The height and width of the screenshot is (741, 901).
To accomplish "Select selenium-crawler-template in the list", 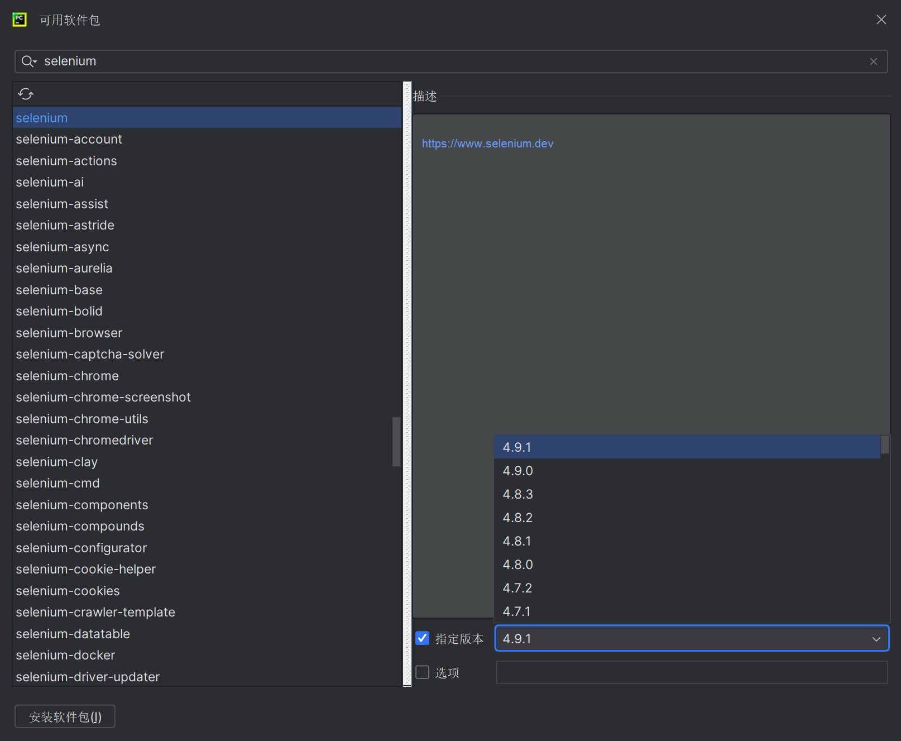I will coord(207,612).
